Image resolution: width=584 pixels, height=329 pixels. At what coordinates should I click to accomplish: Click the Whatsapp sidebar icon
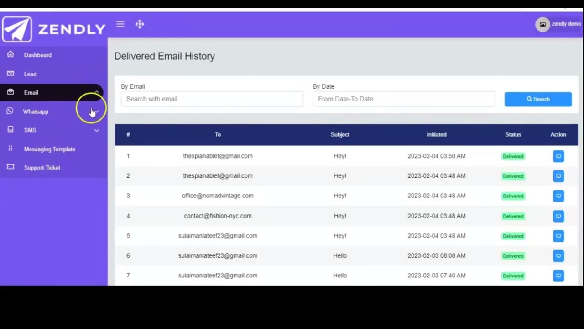10,111
